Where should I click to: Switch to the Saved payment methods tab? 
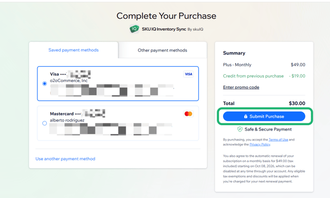(x=73, y=50)
